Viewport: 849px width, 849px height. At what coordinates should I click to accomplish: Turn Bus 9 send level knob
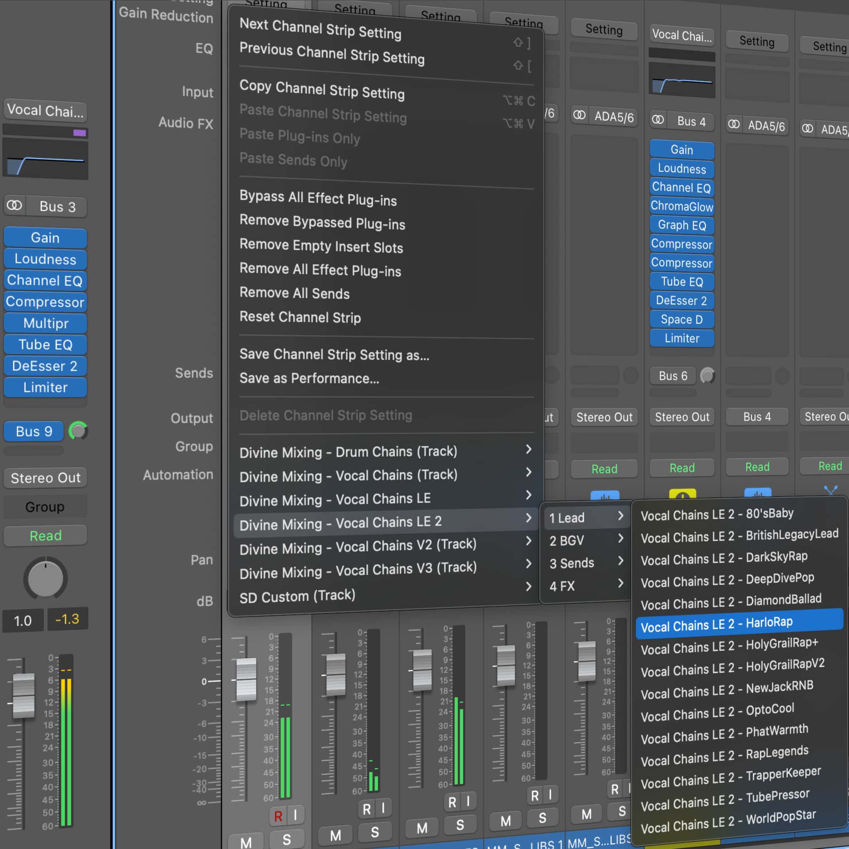coord(78,431)
